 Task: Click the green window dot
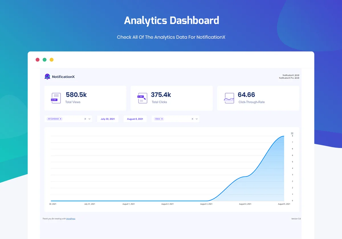point(44,60)
